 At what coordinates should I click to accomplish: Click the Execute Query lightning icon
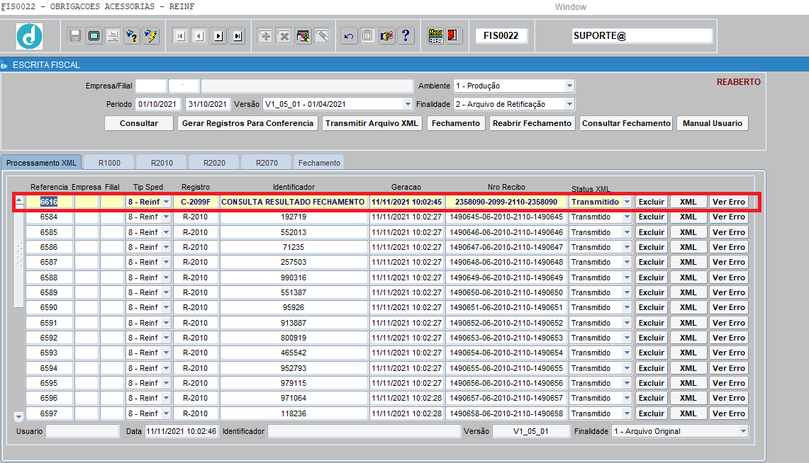pos(151,36)
